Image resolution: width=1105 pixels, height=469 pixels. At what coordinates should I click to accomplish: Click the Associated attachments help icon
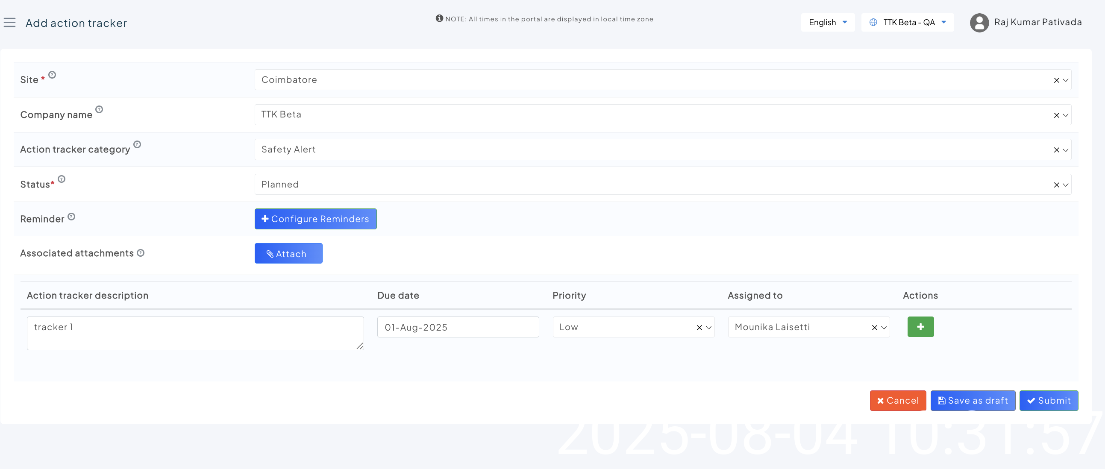pos(141,253)
